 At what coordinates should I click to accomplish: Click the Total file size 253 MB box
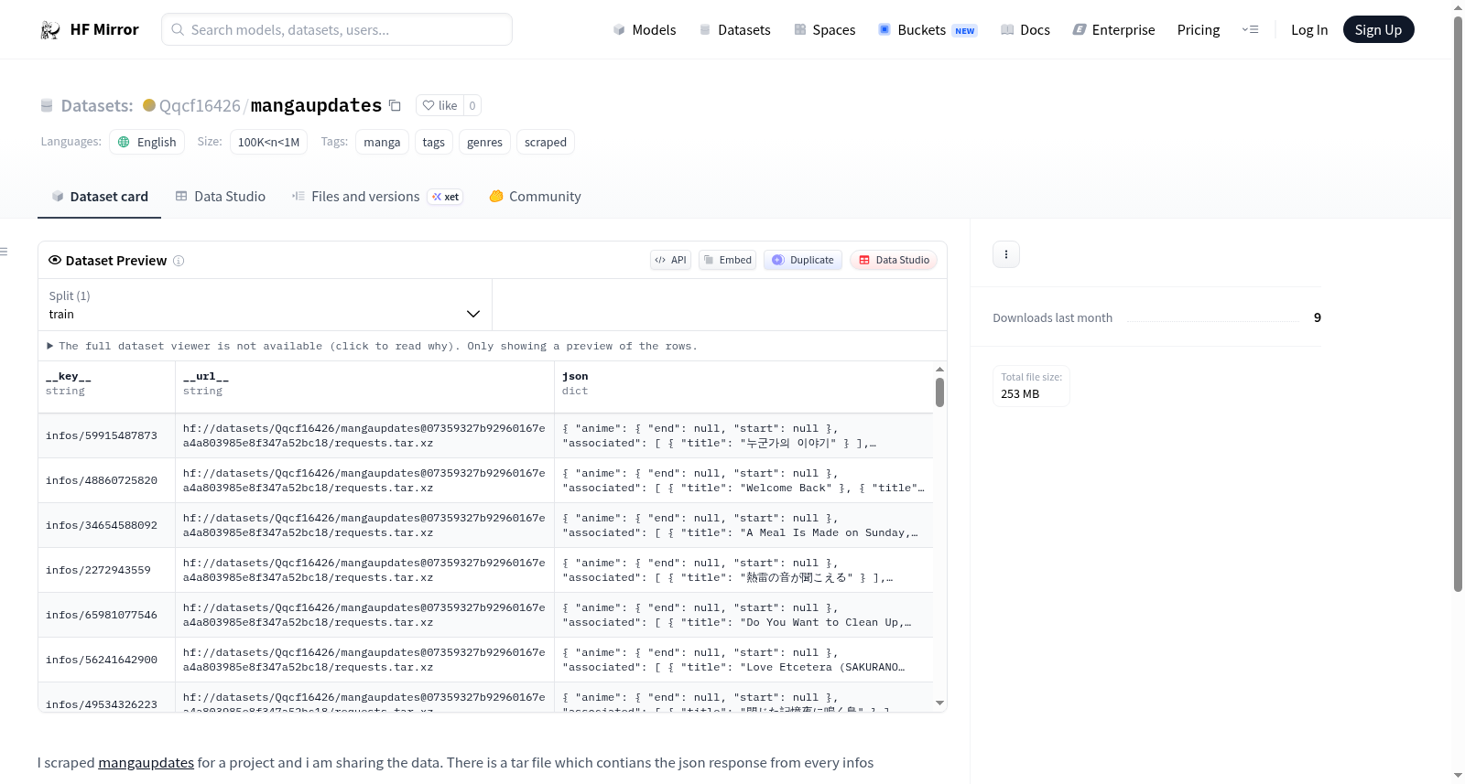[x=1031, y=386]
